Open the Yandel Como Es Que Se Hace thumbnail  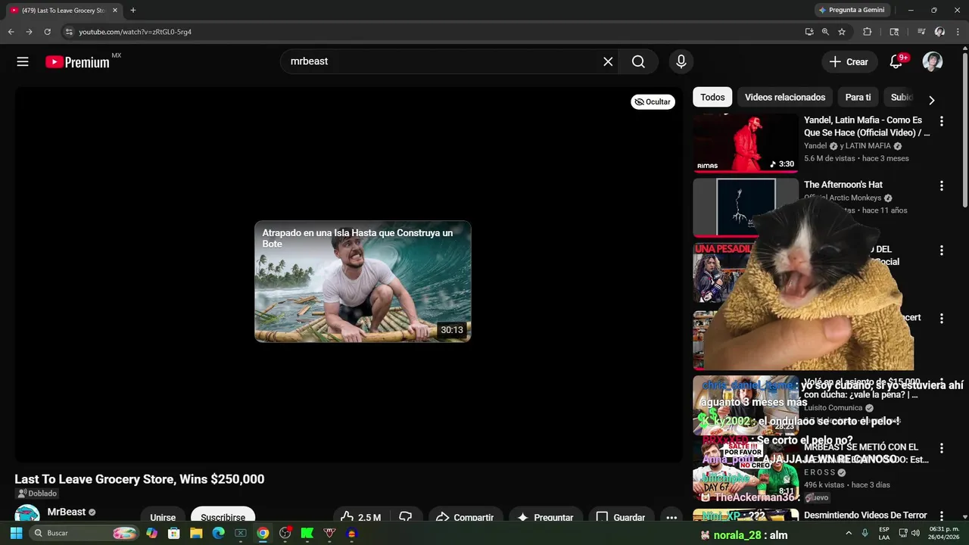[x=746, y=143]
